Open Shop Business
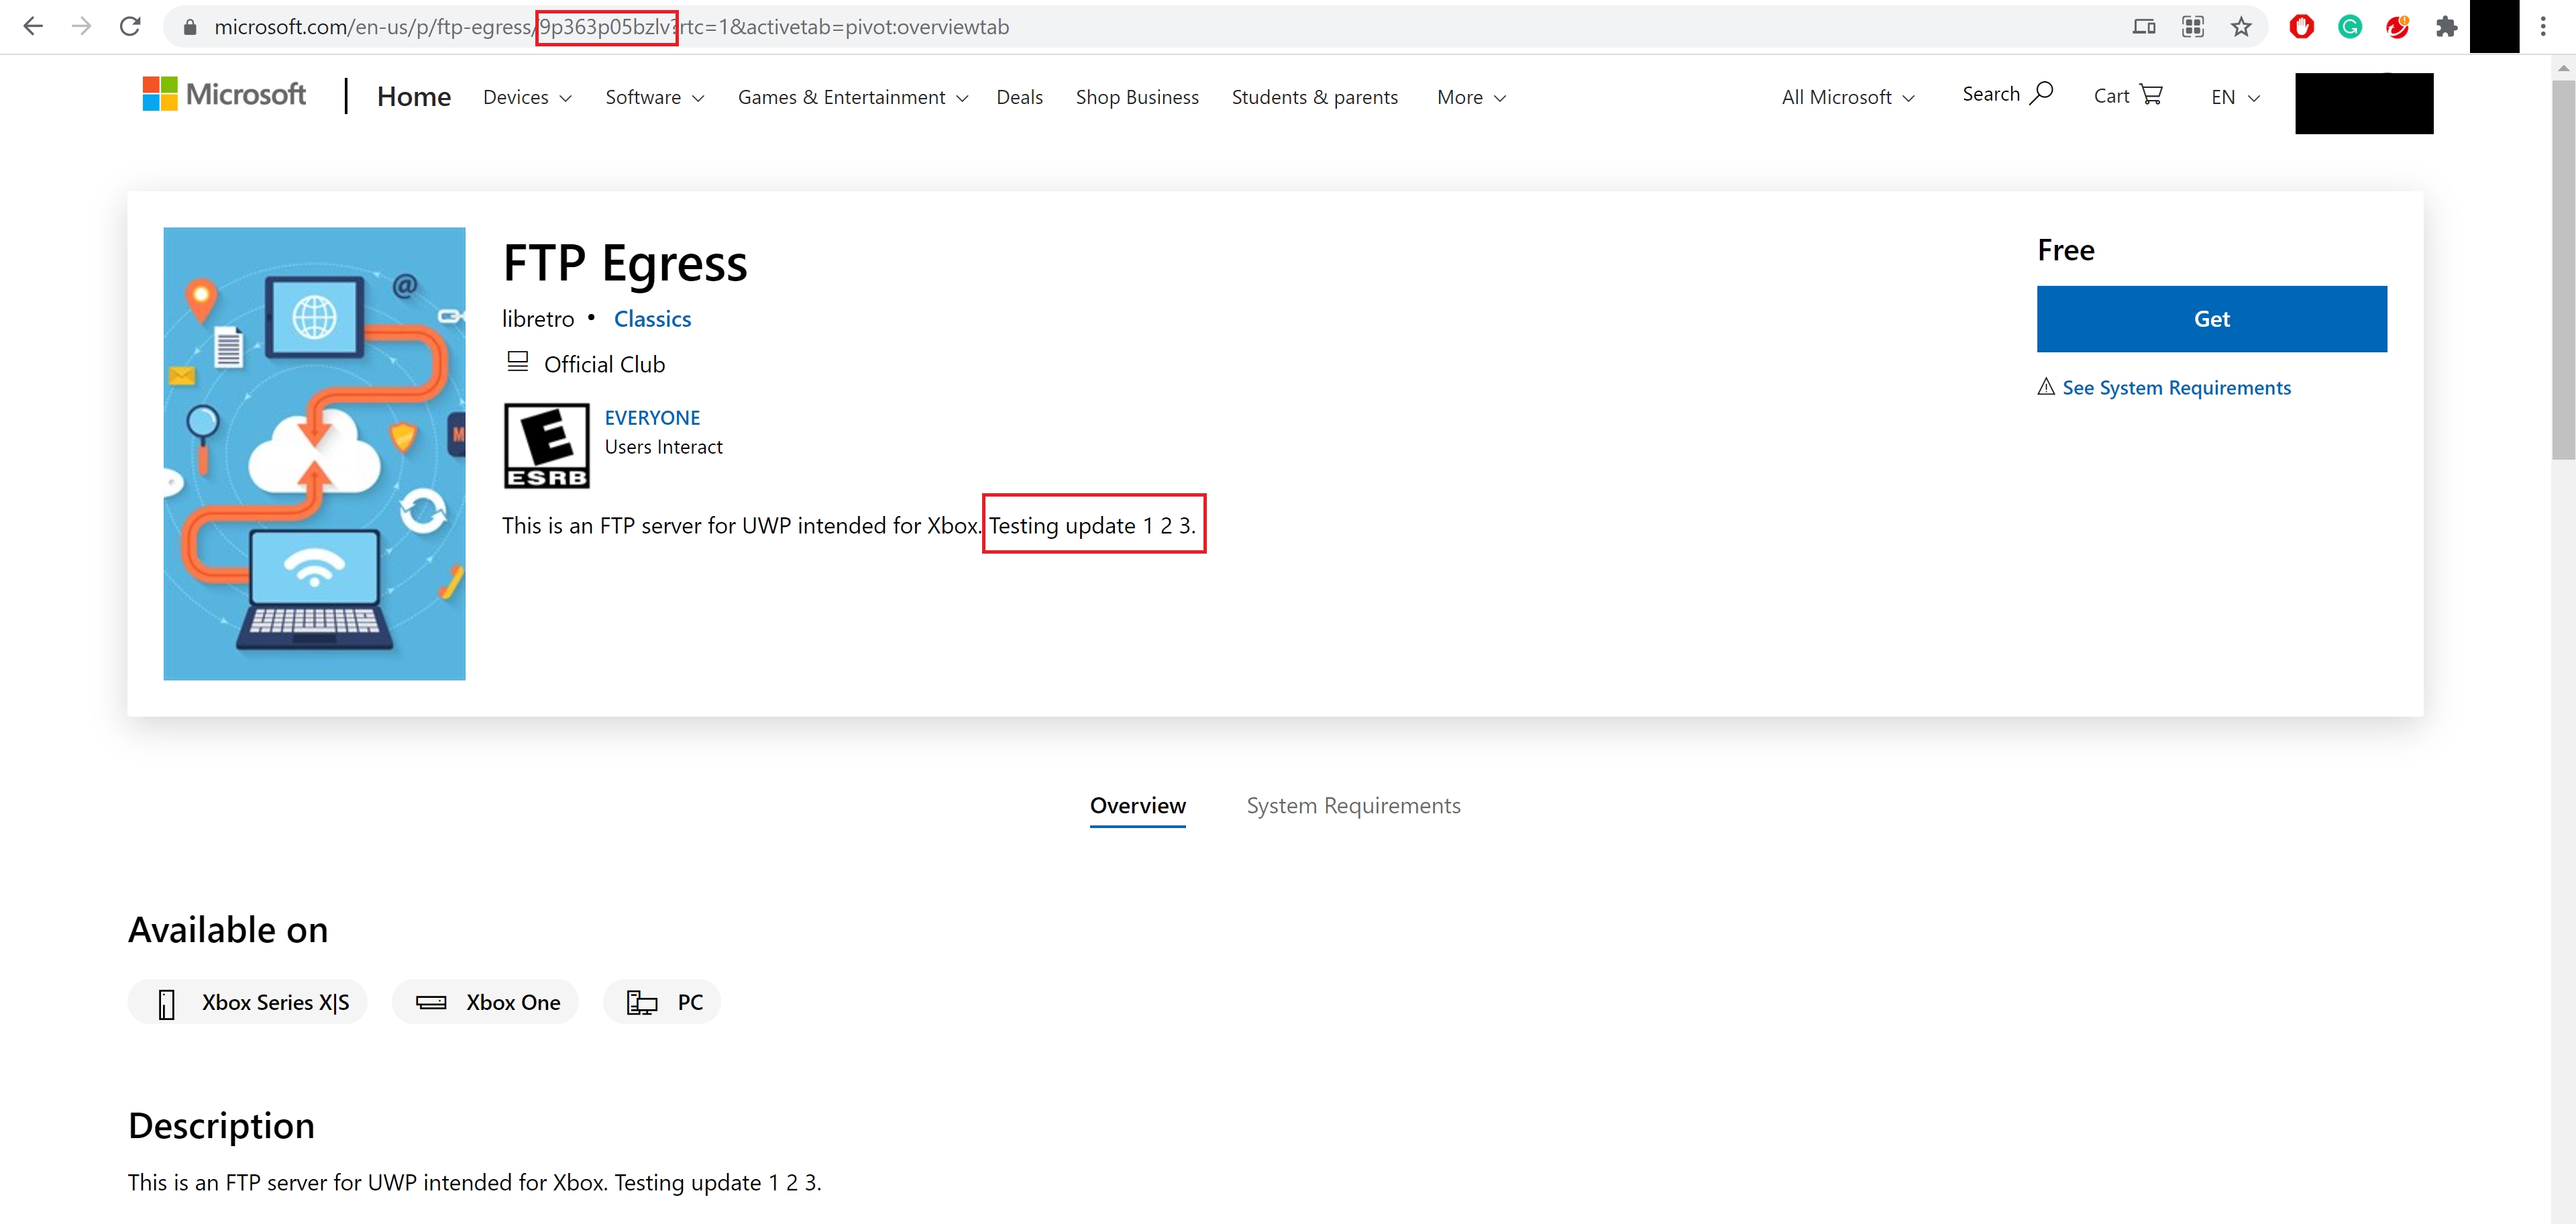This screenshot has height=1224, width=2576. click(x=1137, y=98)
